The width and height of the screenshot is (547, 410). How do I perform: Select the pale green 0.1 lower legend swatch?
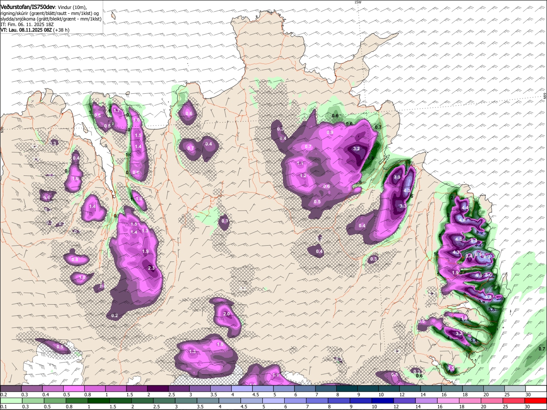click(11, 401)
